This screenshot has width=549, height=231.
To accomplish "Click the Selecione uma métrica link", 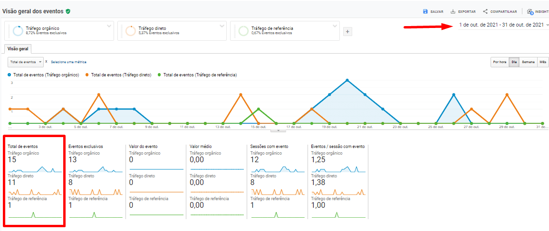I will click(x=68, y=62).
